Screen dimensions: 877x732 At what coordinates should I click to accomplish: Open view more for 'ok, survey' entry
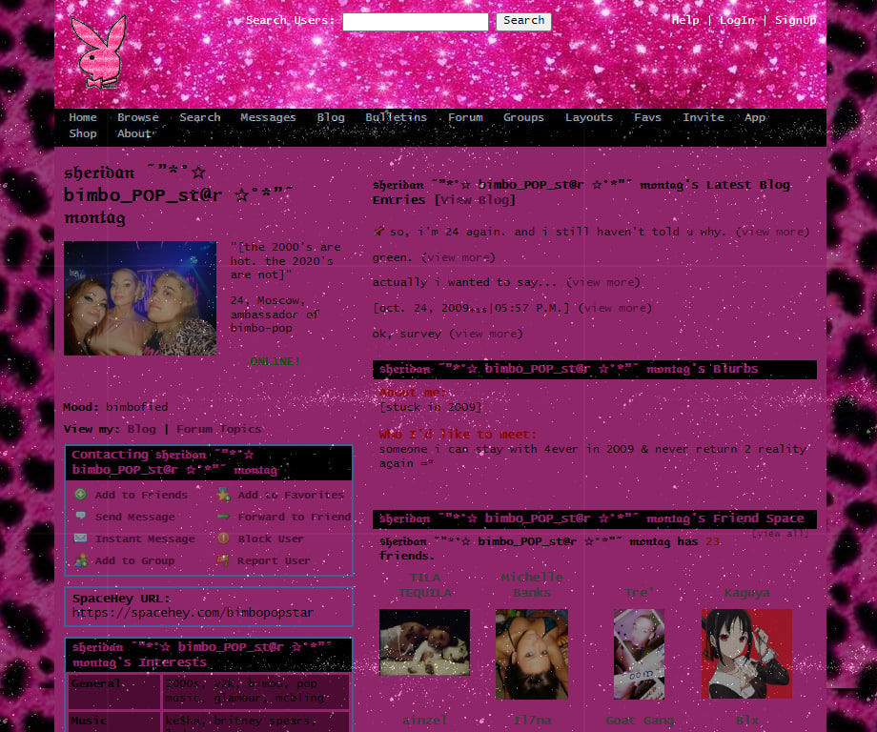486,334
